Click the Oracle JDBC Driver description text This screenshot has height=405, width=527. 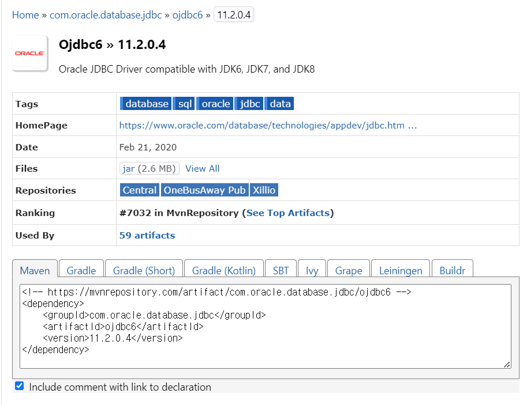[x=186, y=69]
